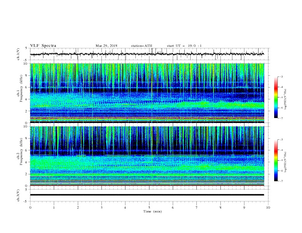Click time-axis tick label "1"
Viewport: 302px width, 233px height.
[x=54, y=207]
